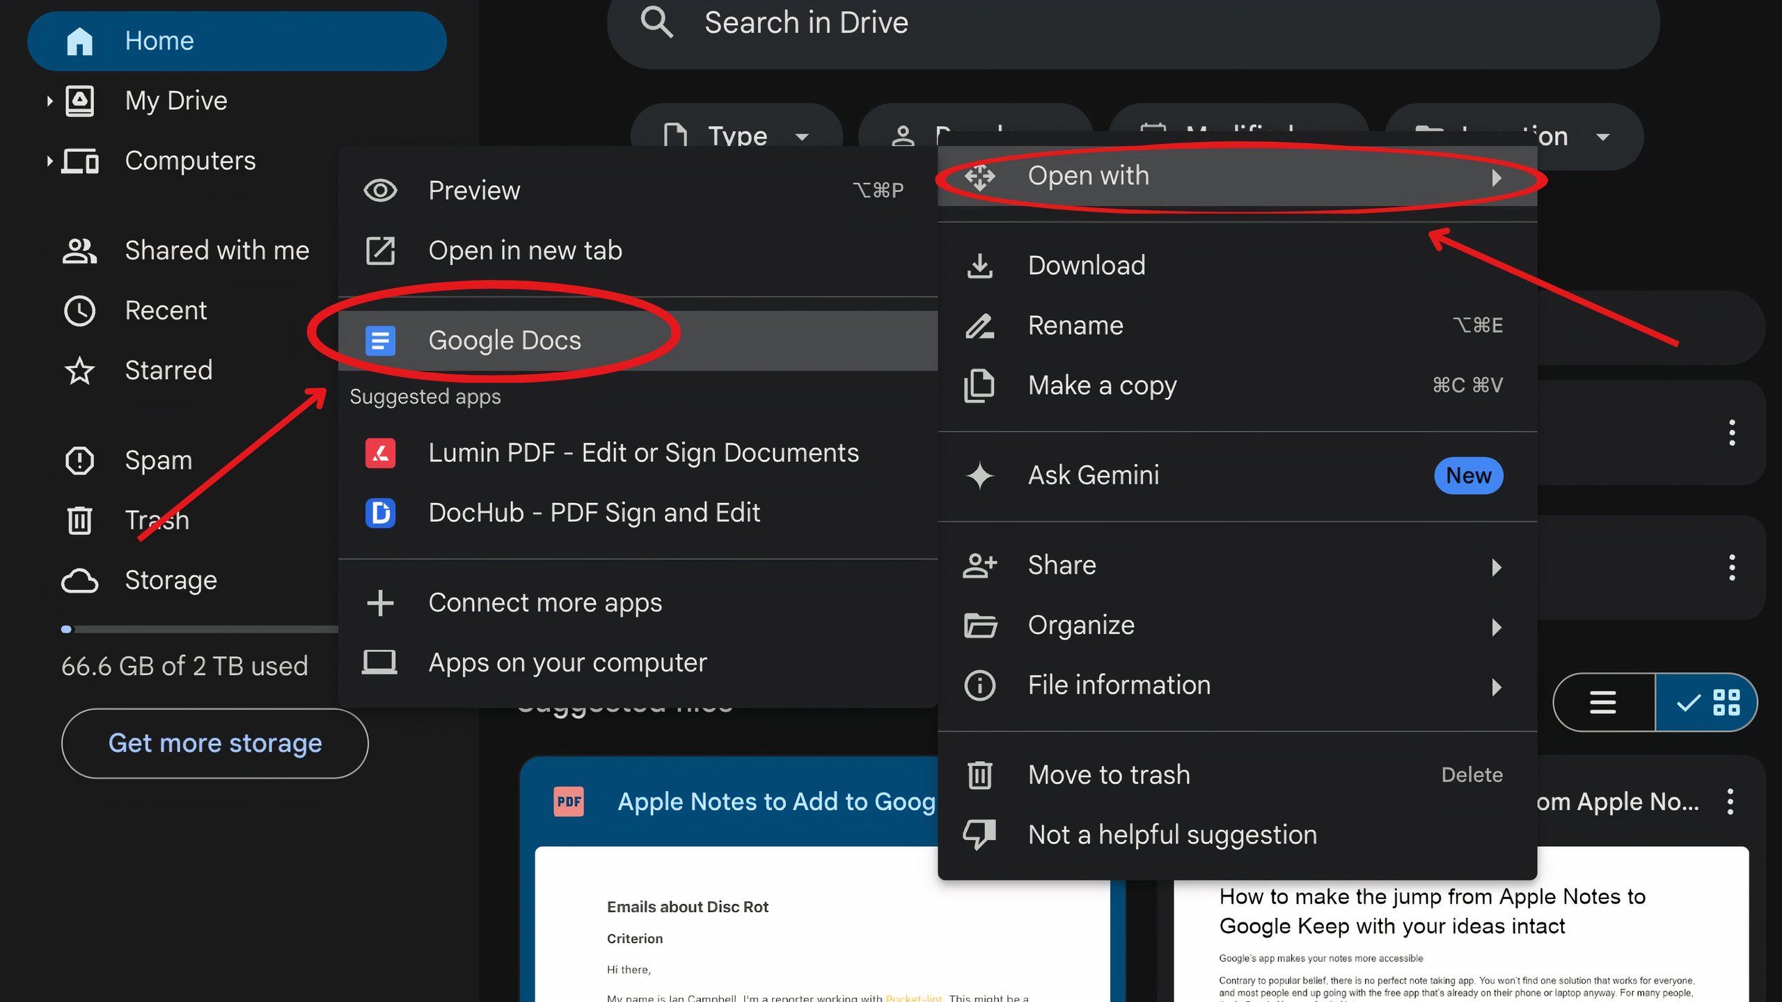The image size is (1782, 1002).
Task: Click the search magnifier icon
Action: point(656,22)
